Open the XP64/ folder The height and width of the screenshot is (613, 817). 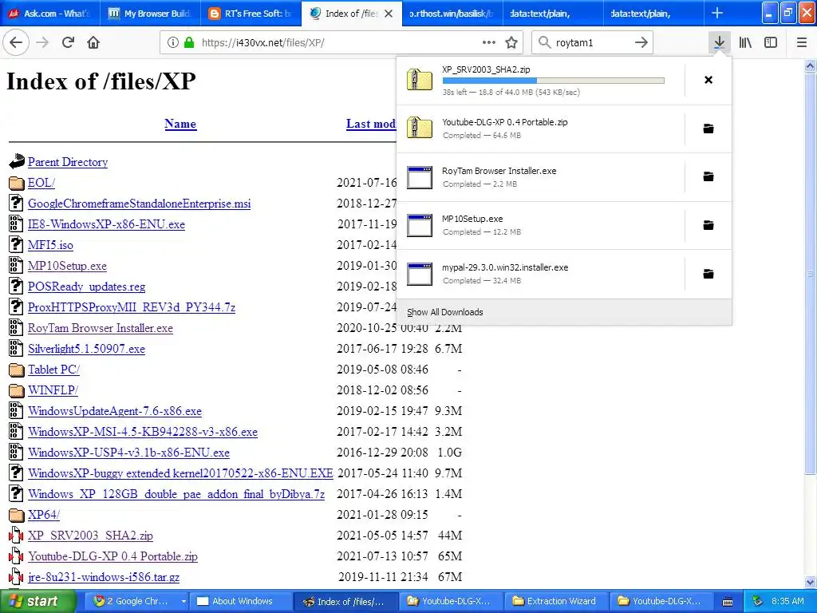click(x=44, y=515)
